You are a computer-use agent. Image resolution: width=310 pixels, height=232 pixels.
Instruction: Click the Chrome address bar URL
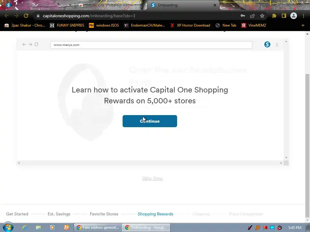coord(89,16)
